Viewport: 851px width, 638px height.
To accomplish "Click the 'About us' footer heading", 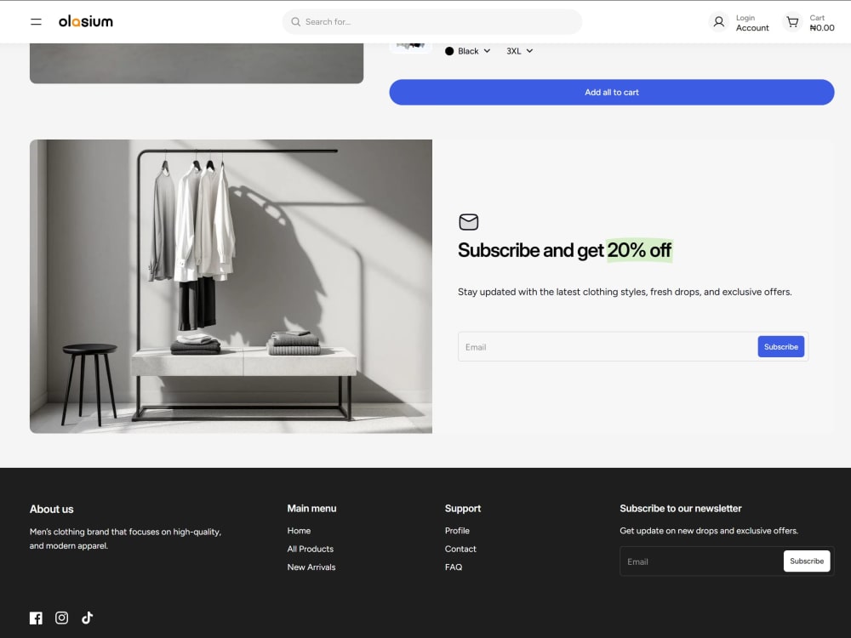I will [x=52, y=509].
